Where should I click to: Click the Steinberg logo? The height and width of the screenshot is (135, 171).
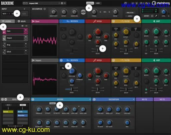[x=161, y=3]
